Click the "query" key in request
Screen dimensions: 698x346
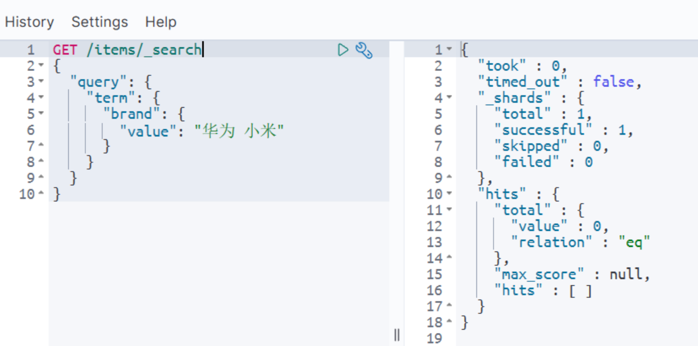click(98, 82)
